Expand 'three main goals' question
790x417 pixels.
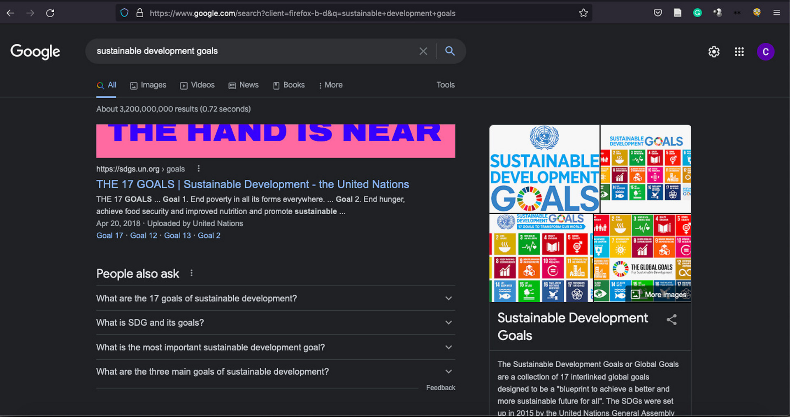tap(276, 371)
